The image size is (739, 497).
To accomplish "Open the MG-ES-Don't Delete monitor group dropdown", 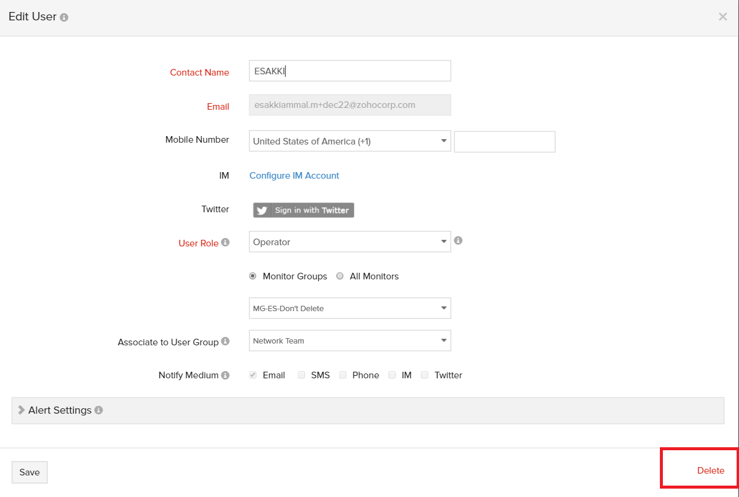I will point(349,308).
